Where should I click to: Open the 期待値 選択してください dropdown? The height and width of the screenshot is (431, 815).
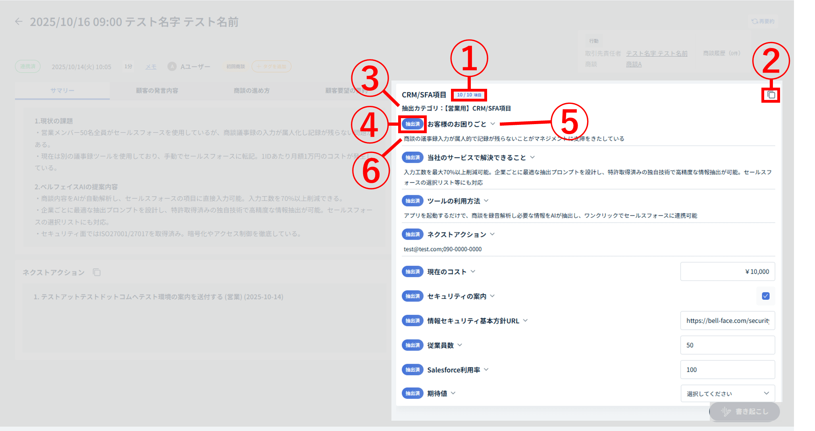tap(728, 393)
